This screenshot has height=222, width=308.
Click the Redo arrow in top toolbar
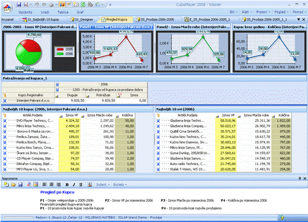coord(44,4)
